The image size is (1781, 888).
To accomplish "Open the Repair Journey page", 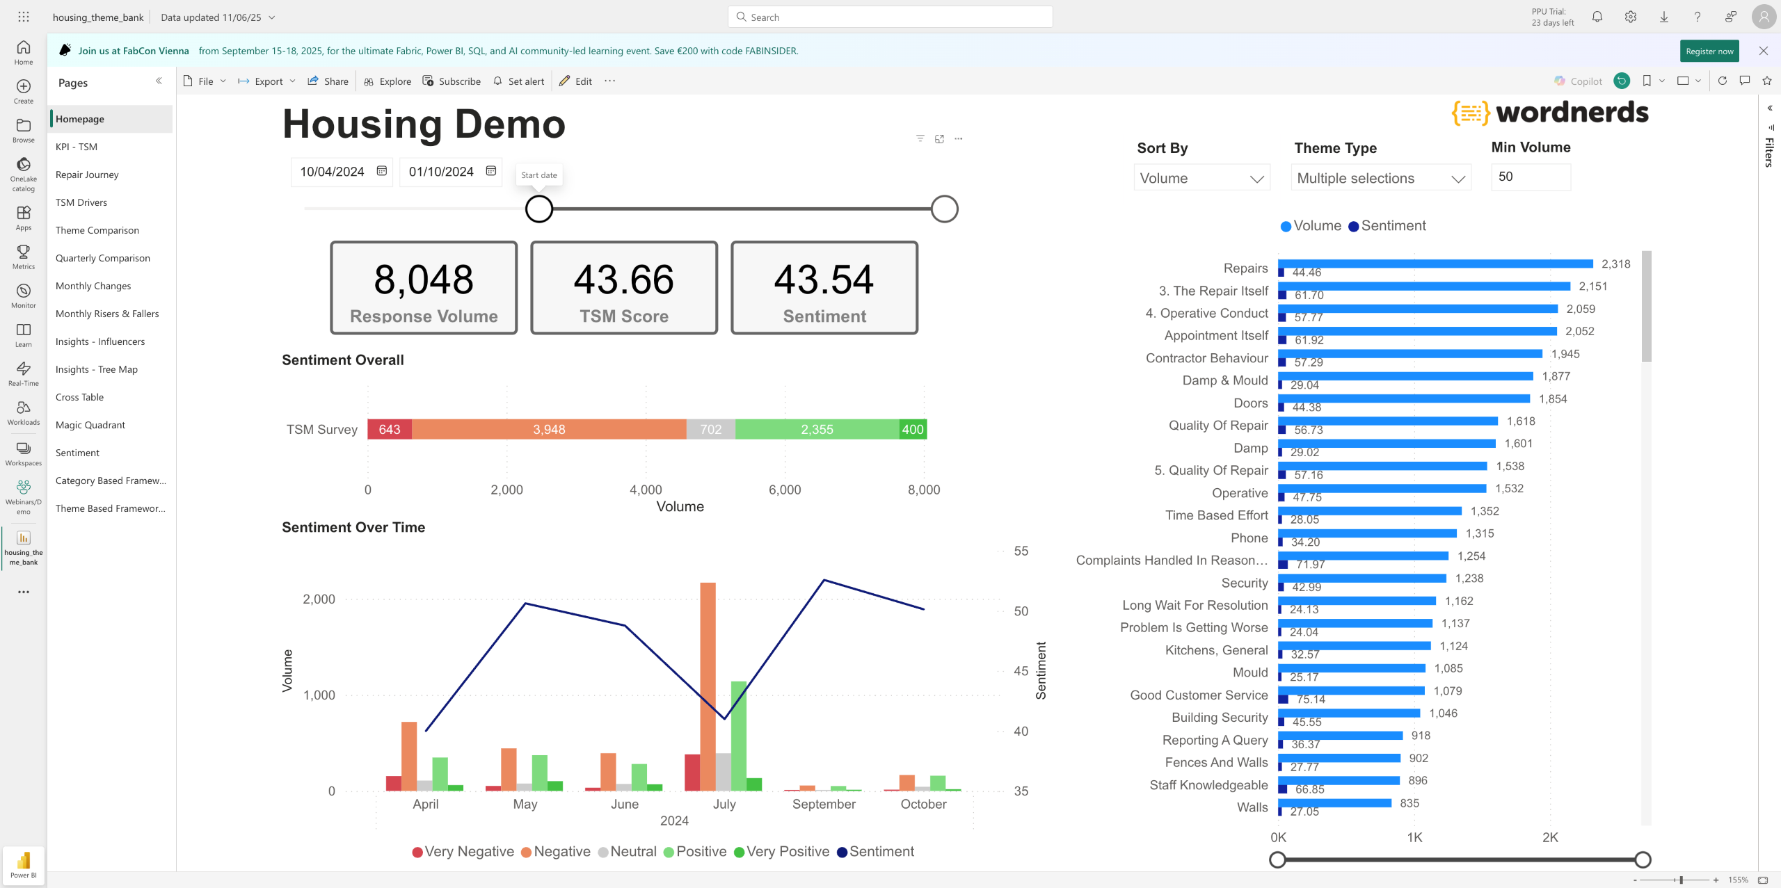I will [87, 175].
